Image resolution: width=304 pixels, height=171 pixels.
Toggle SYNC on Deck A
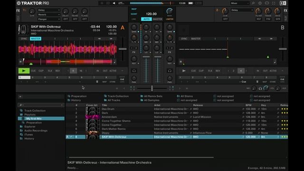click(x=24, y=39)
